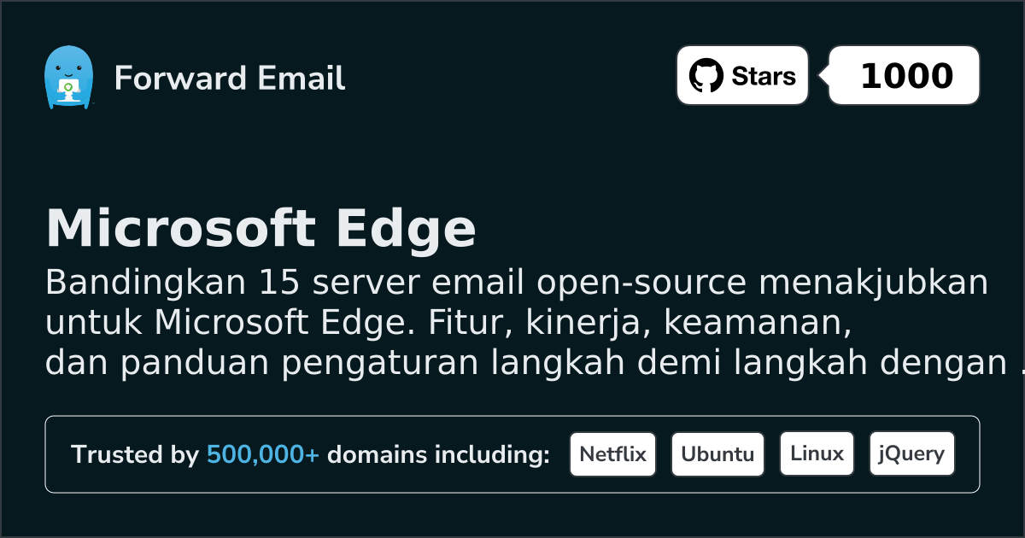Click the 500,000+ link

(262, 454)
